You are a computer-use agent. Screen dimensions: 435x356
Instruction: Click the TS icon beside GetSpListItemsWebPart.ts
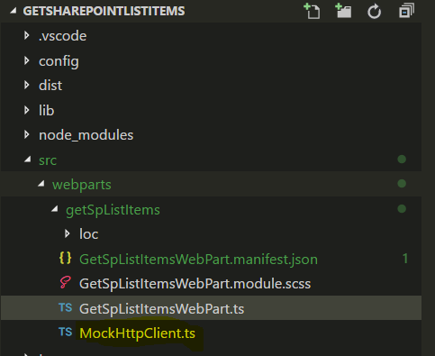pyautogui.click(x=65, y=307)
